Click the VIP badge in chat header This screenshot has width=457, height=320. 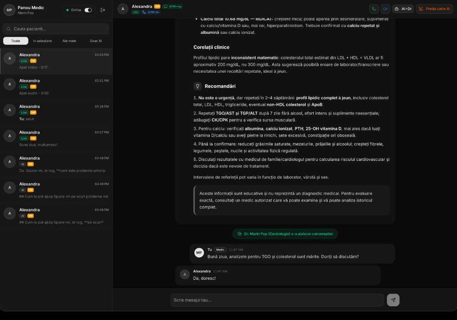pos(157,6)
